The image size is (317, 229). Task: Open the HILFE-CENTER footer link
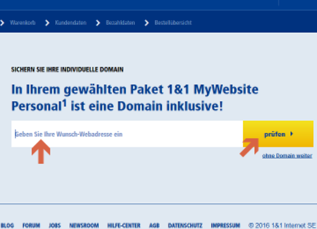click(x=124, y=225)
